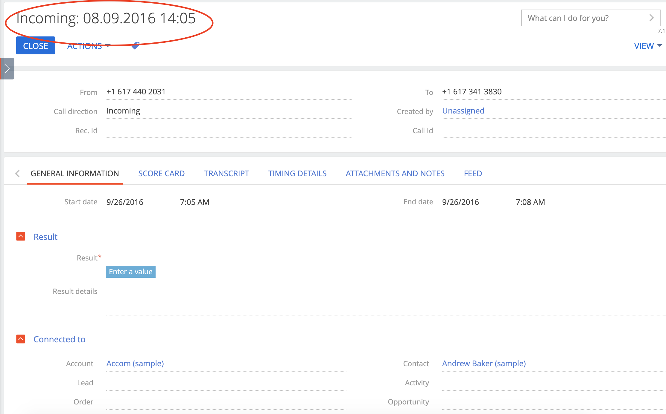Edit the Start date 9/26/2016 field

[141, 202]
